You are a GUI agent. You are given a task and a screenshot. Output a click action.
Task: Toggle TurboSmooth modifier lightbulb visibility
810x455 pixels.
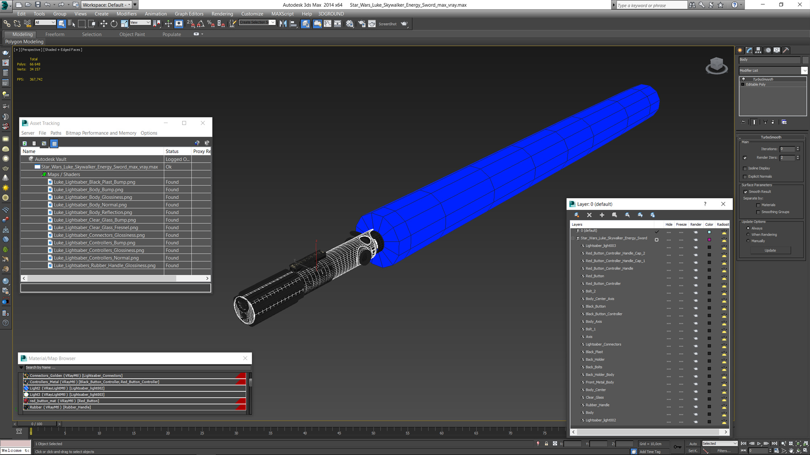[x=743, y=79]
